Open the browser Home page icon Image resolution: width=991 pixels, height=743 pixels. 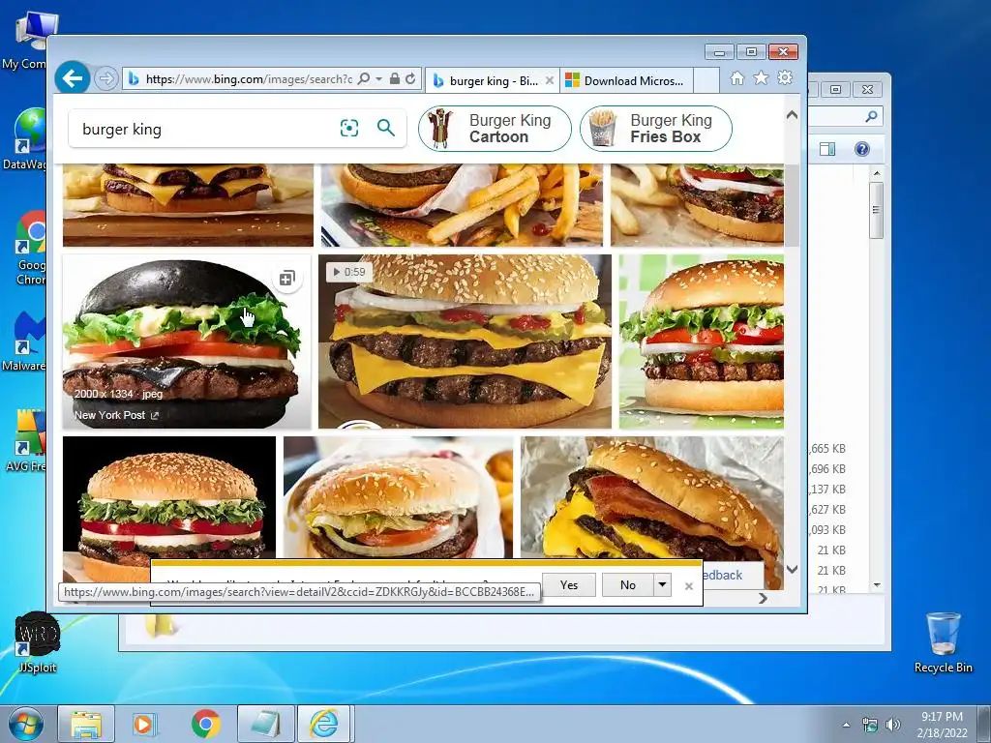coord(736,78)
